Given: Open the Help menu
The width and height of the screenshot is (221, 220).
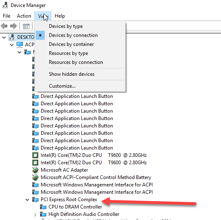Looking at the screenshot, I should pyautogui.click(x=60, y=16).
